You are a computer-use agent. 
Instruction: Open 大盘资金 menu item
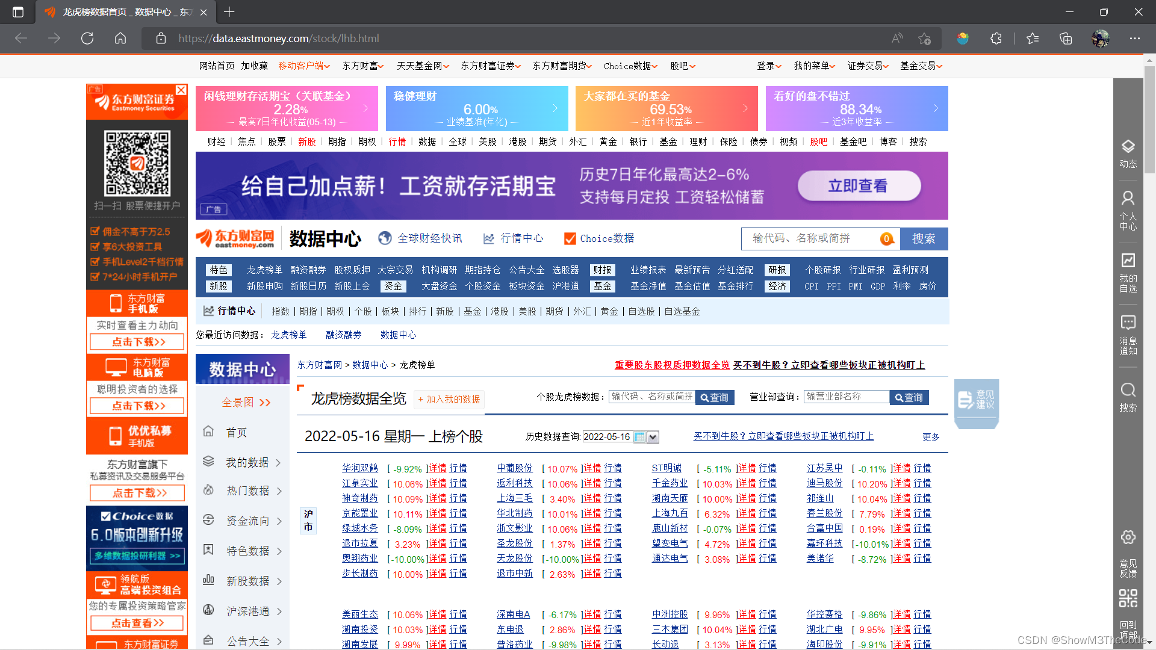[439, 286]
